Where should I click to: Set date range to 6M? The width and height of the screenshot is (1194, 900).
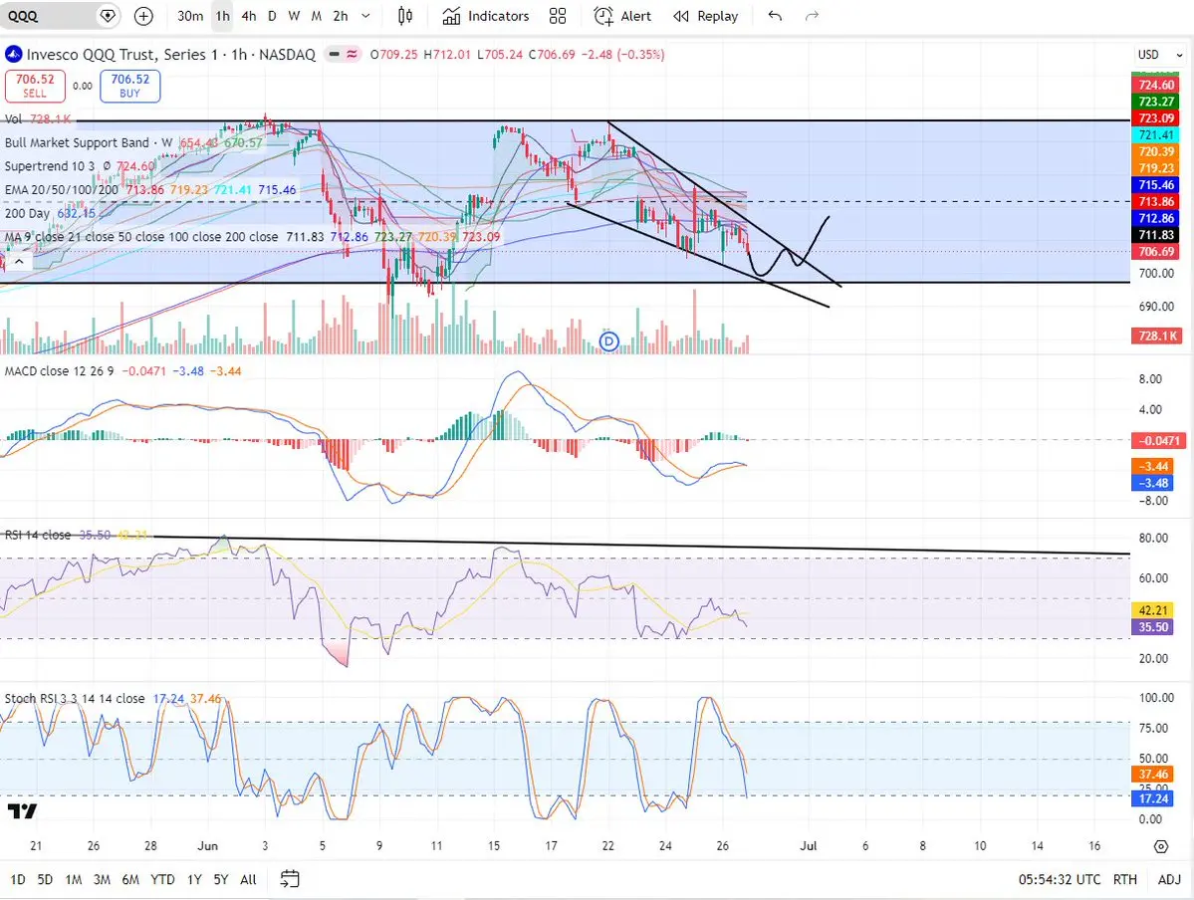[x=130, y=879]
